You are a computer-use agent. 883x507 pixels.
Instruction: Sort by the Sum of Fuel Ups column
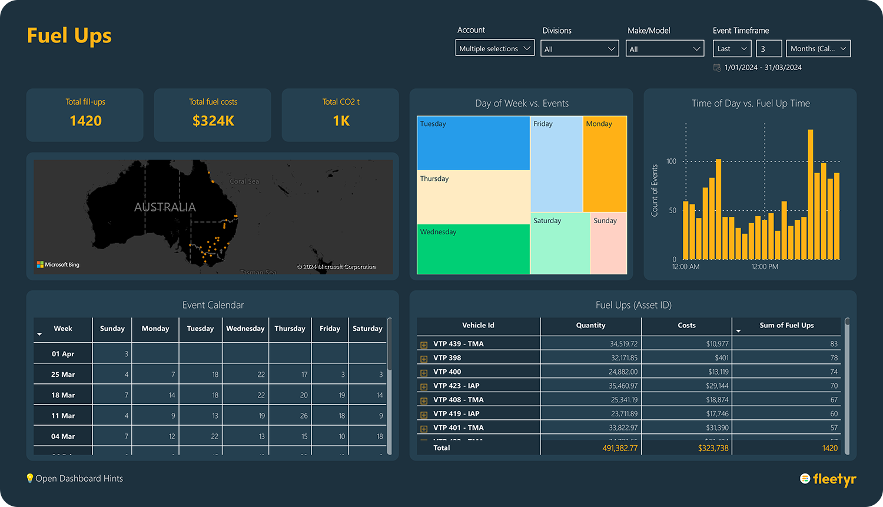click(786, 326)
